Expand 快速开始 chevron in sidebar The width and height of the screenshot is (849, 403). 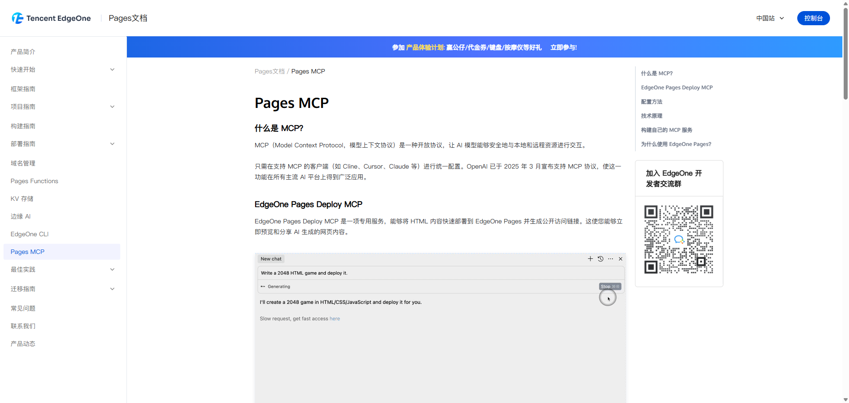112,69
